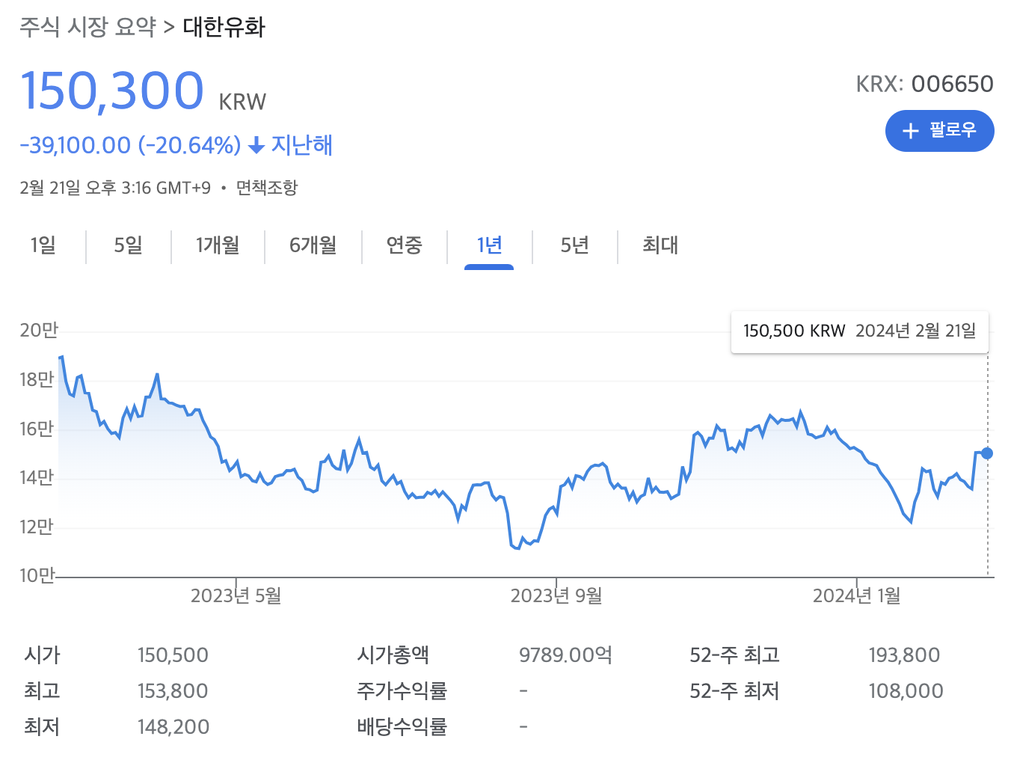Click the 52-주 최고 value 193,800
This screenshot has width=1011, height=763.
[904, 655]
